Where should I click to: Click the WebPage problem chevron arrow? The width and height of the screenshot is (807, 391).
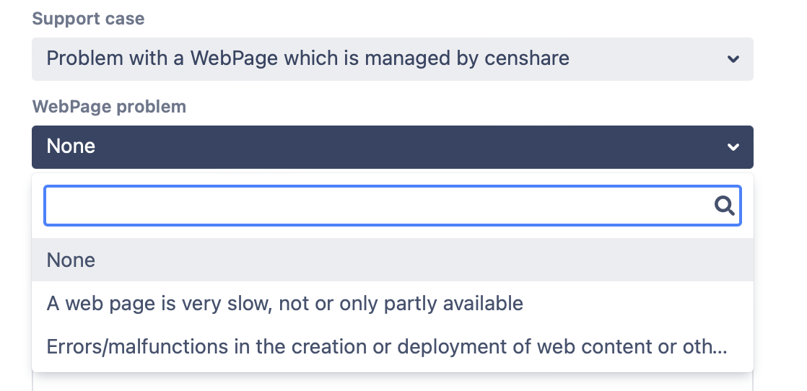[733, 147]
